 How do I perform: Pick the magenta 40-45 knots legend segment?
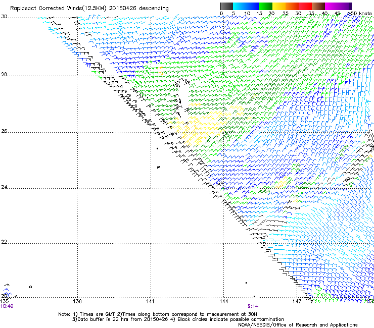(x=332, y=6)
